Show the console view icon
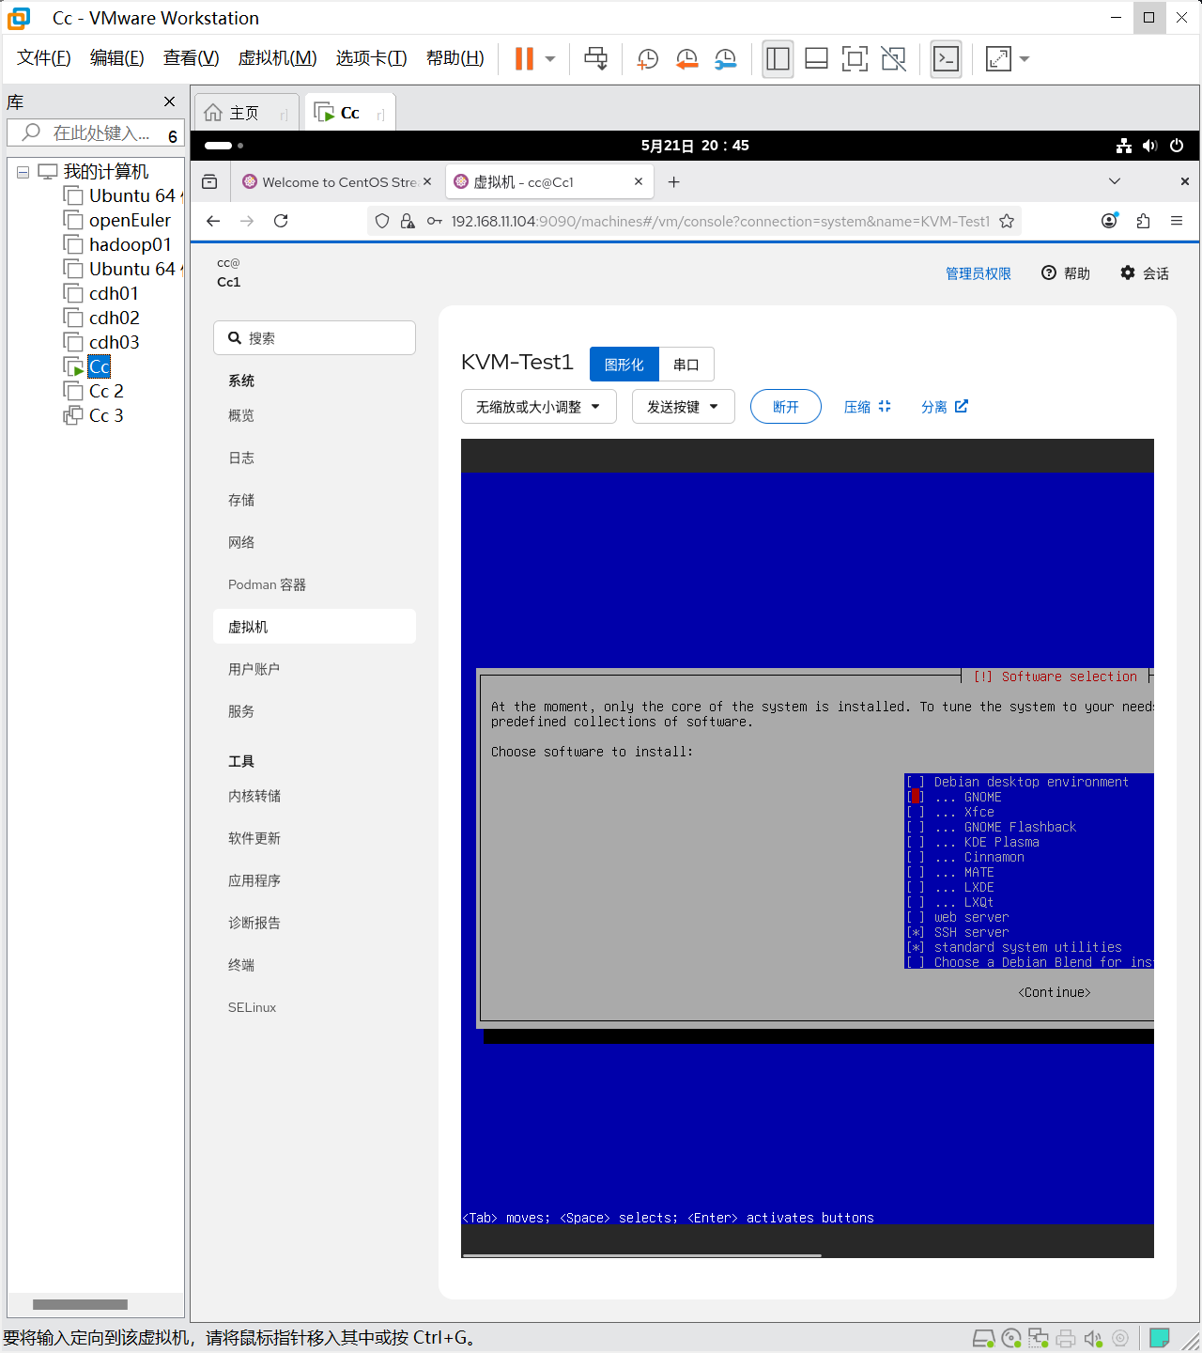The image size is (1202, 1353). [x=946, y=59]
